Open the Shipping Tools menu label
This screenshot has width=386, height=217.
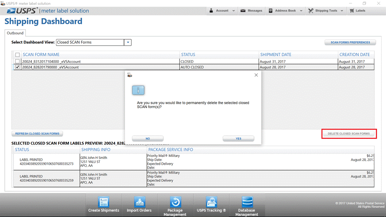pyautogui.click(x=326, y=11)
